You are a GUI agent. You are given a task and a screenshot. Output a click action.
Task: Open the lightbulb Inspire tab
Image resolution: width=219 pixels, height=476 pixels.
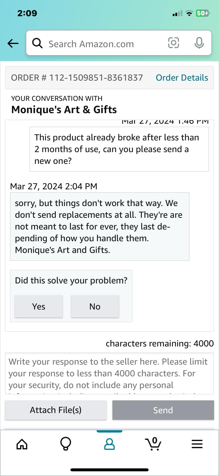point(65,444)
